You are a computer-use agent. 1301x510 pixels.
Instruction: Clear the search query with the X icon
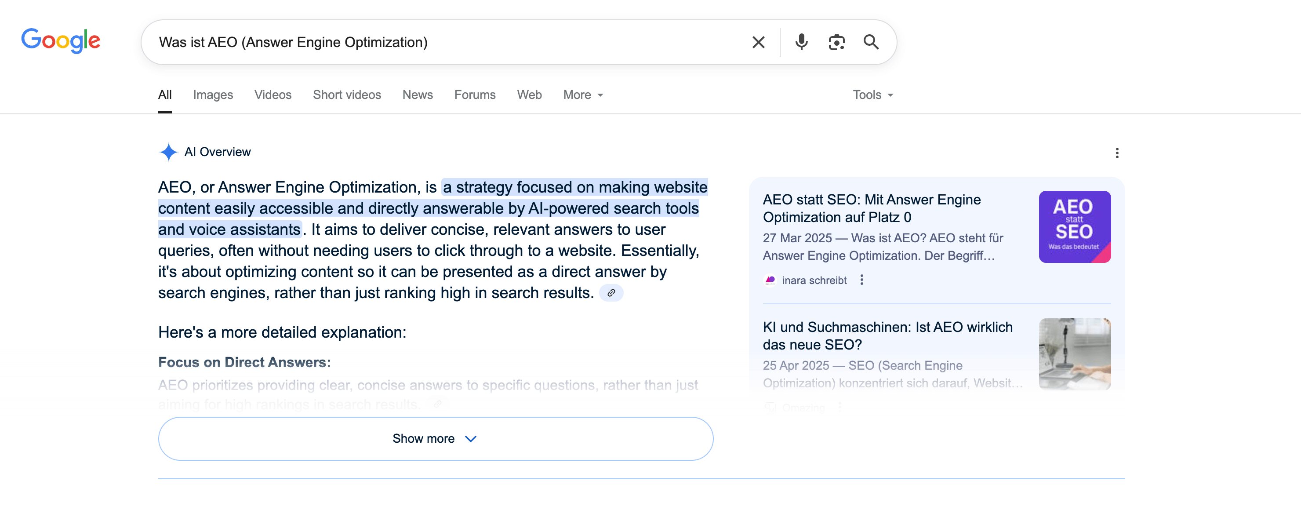(x=758, y=42)
